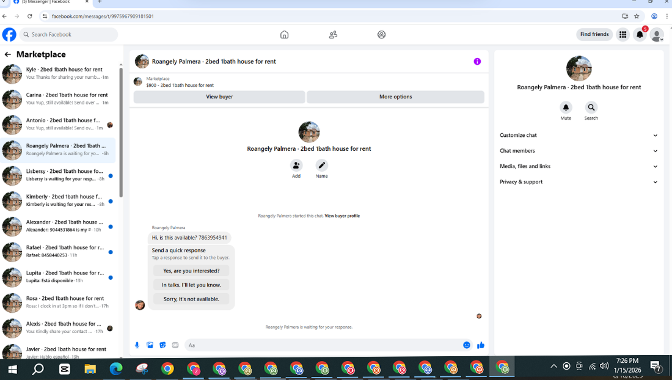This screenshot has width=672, height=380.
Task: Choose a sticker icon
Action: pyautogui.click(x=163, y=345)
